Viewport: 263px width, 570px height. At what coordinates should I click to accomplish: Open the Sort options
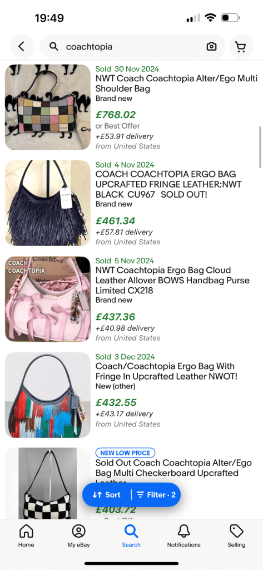106,495
